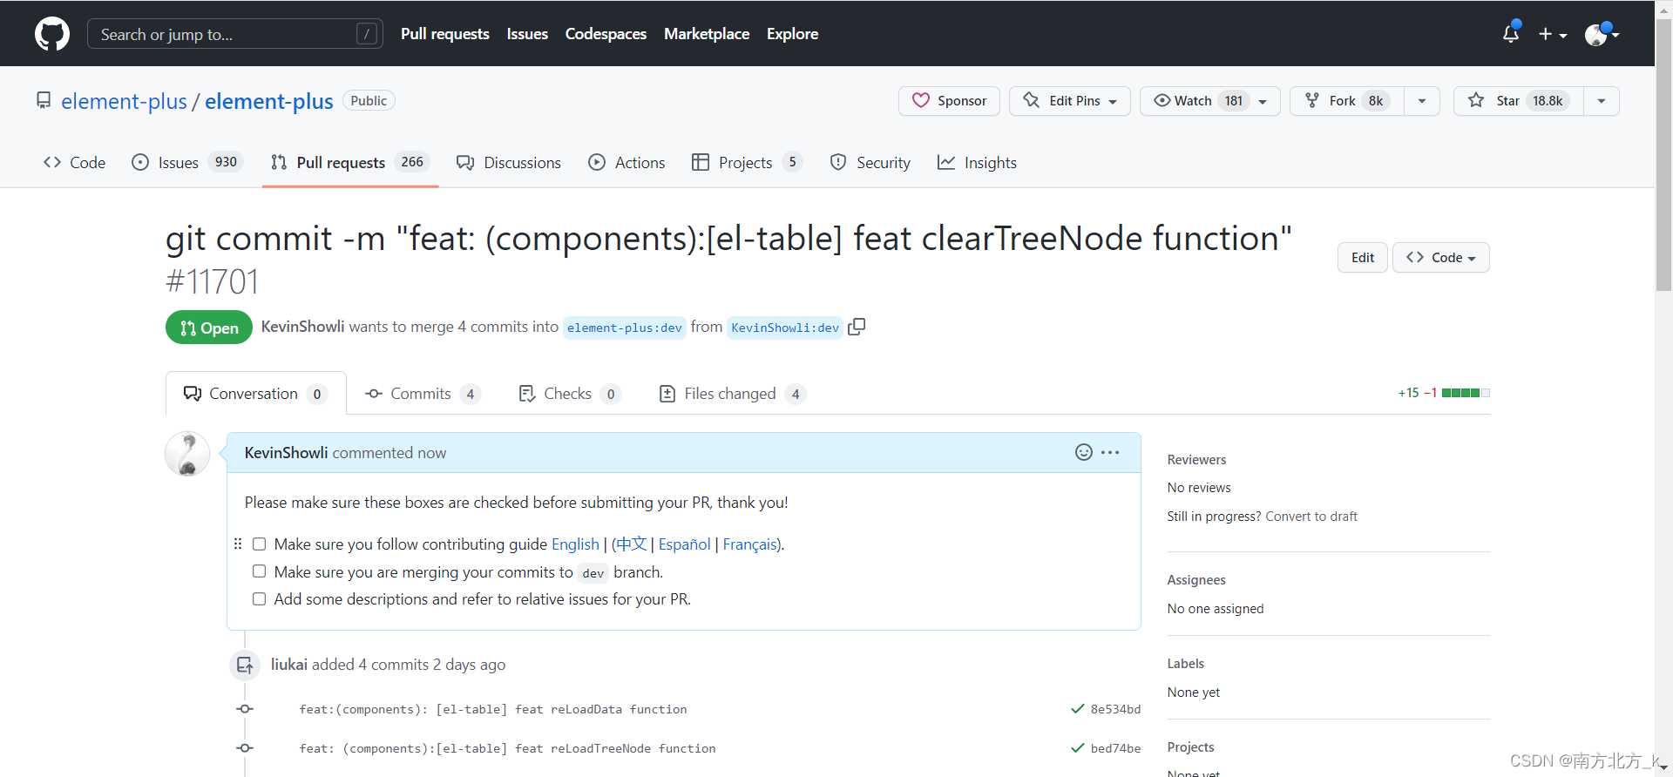
Task: Open the Labels sidebar section
Action: [1186, 664]
